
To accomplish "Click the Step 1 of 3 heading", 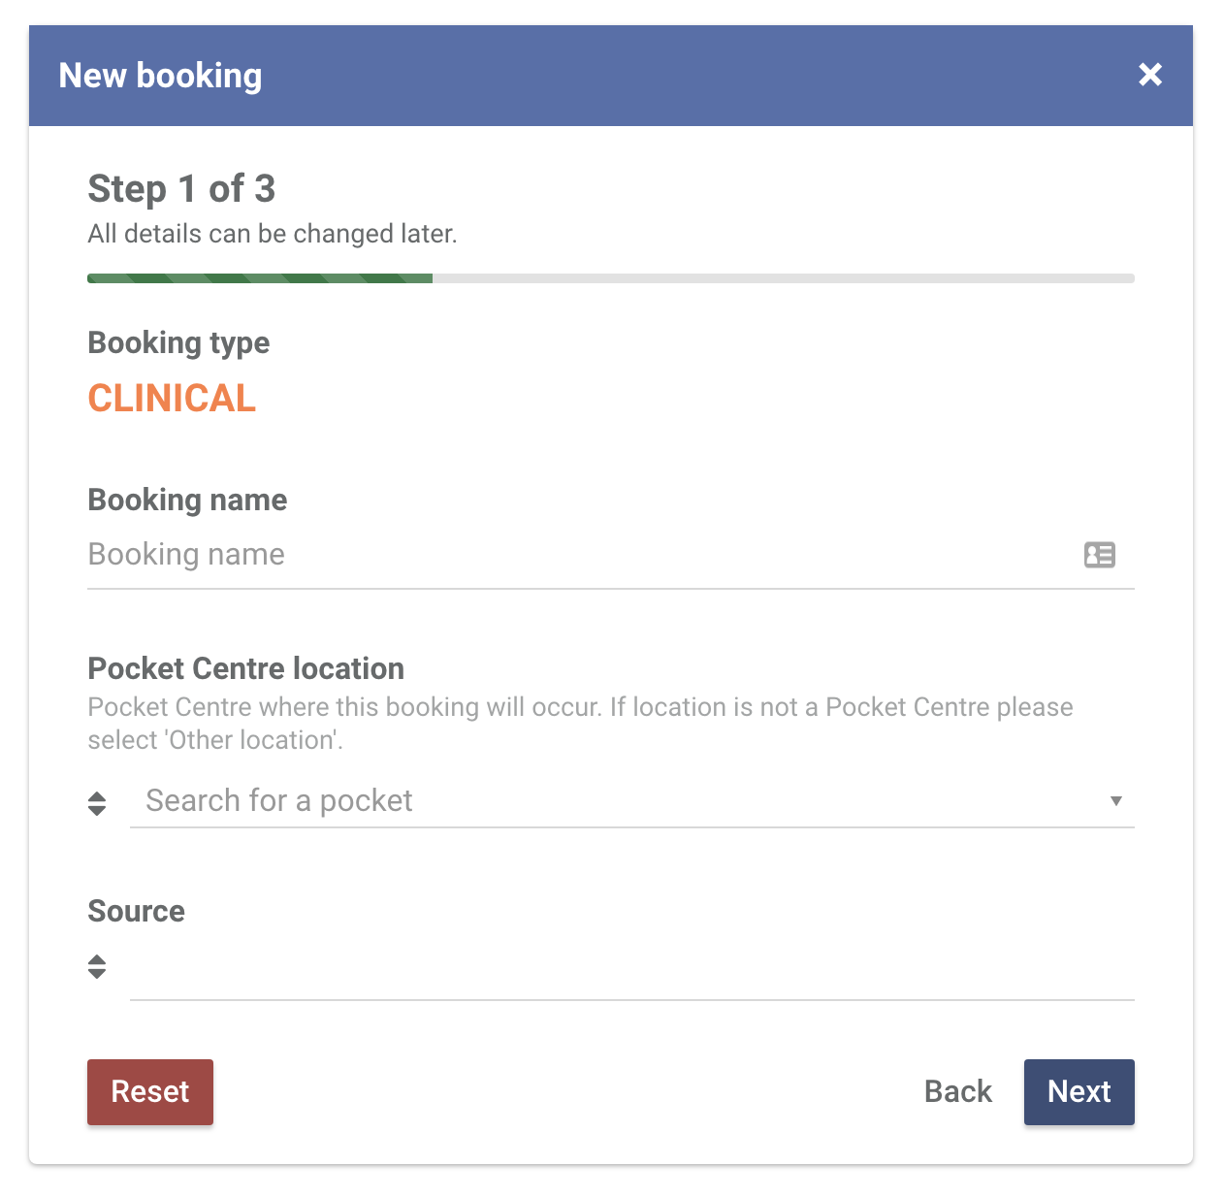I will 181,189.
